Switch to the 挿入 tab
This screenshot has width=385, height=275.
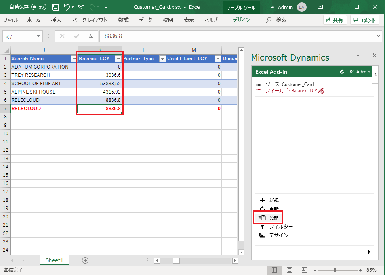point(56,20)
